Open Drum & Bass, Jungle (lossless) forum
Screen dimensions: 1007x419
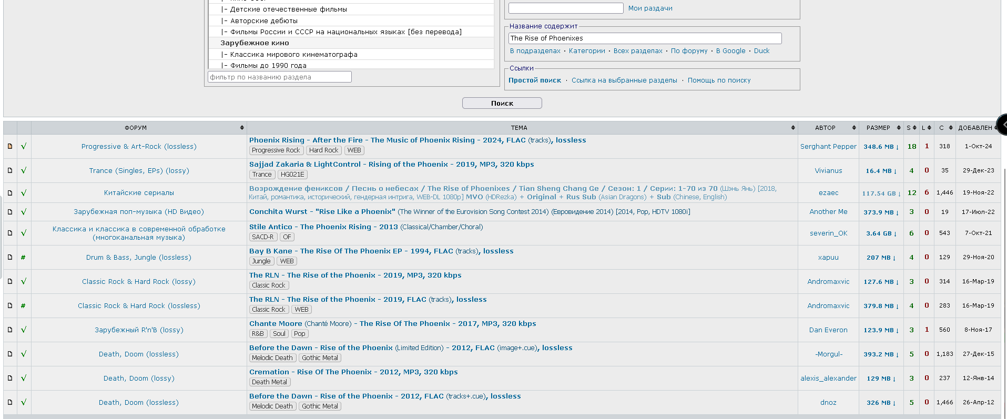coord(139,258)
